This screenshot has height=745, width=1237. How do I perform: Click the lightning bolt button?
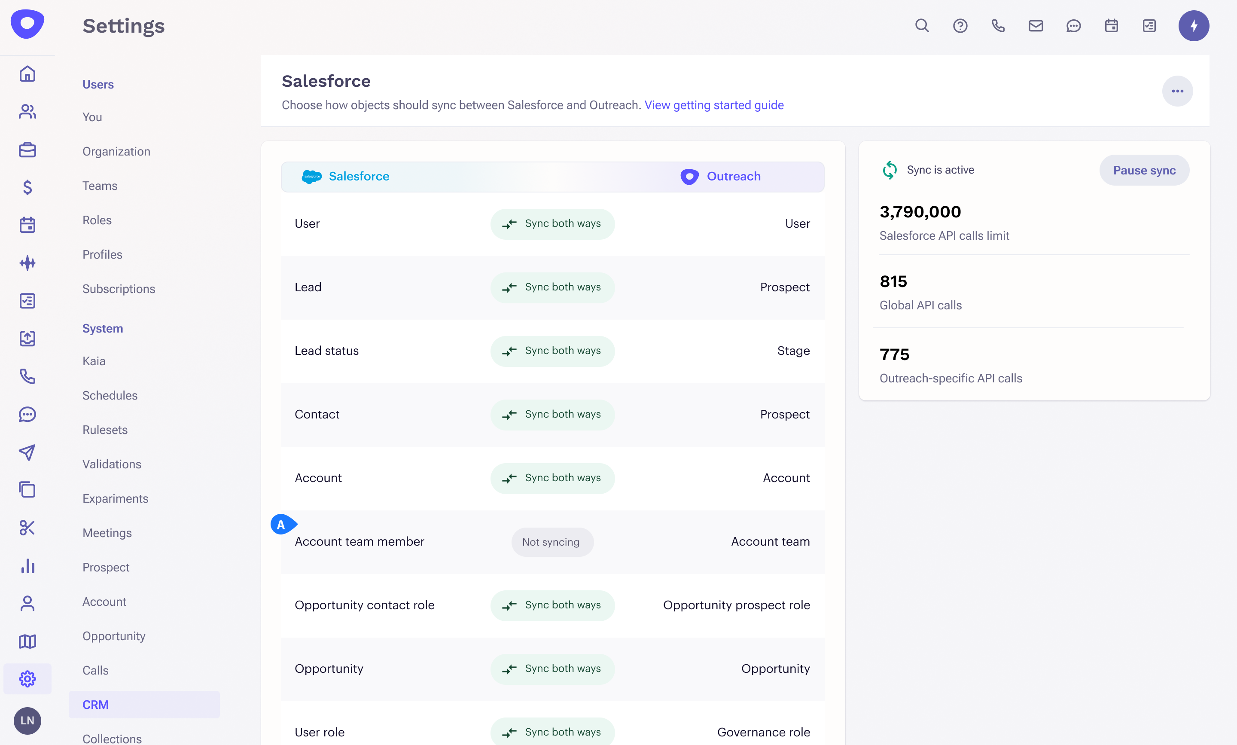click(1194, 26)
